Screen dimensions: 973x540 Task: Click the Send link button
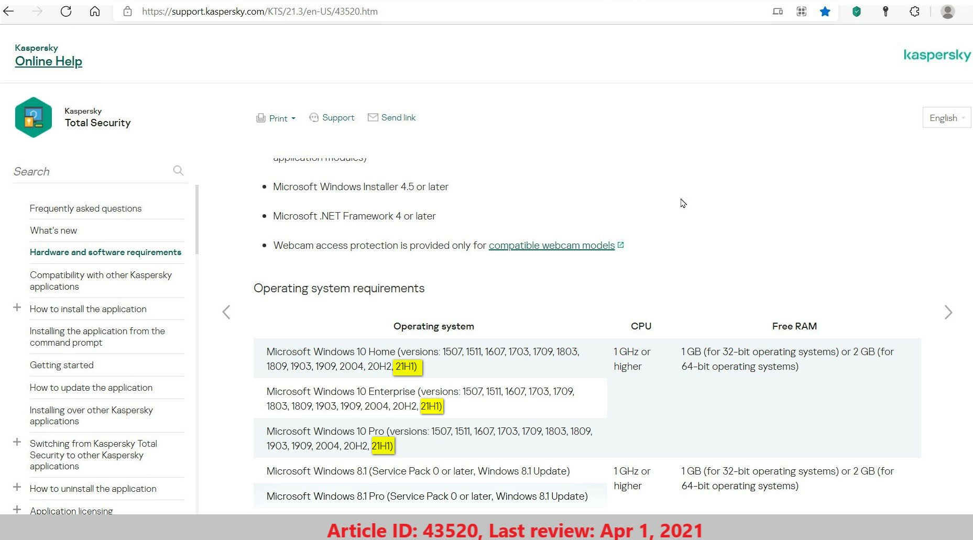coord(398,118)
